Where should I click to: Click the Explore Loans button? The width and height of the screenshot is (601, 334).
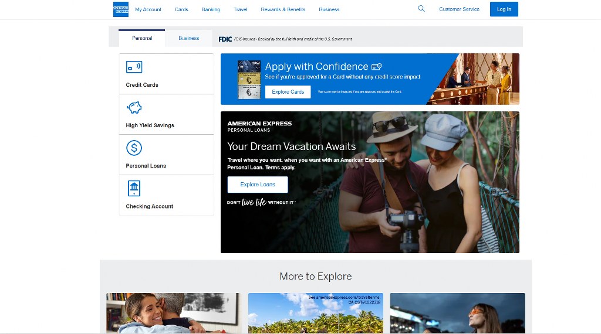point(258,185)
